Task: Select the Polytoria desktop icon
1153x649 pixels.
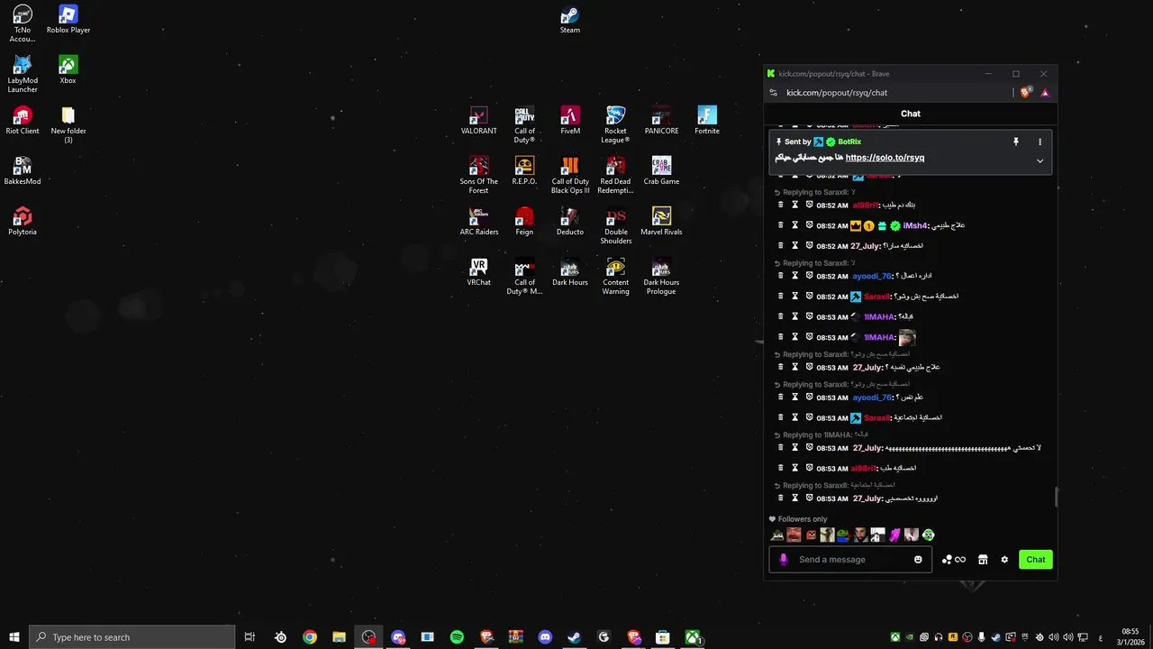Action: [23, 222]
